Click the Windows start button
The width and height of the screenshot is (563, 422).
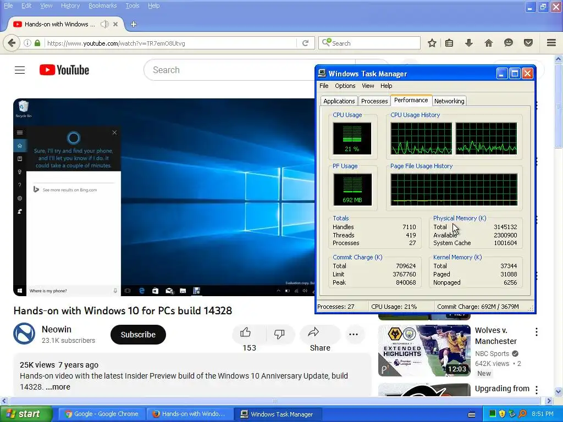click(26, 414)
